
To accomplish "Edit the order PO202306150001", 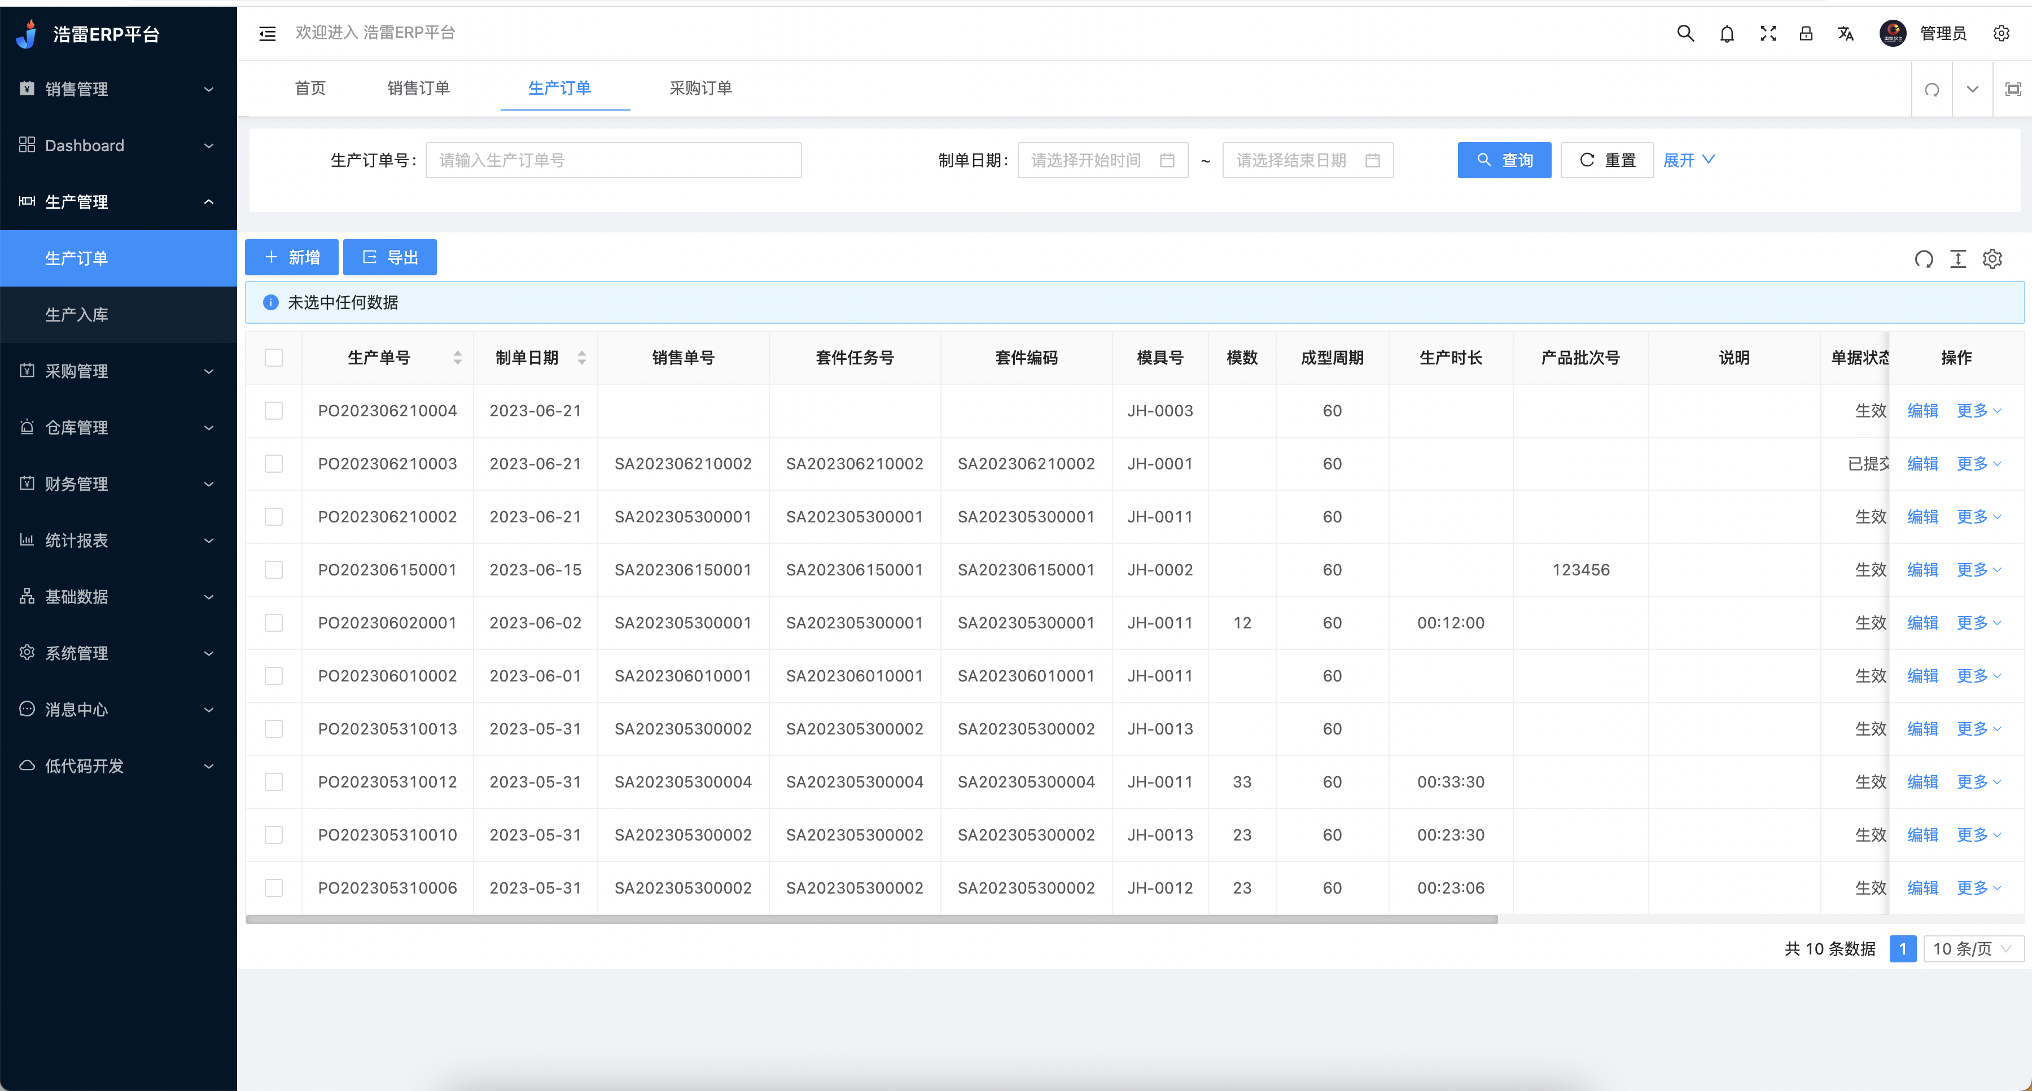I will pos(1922,570).
